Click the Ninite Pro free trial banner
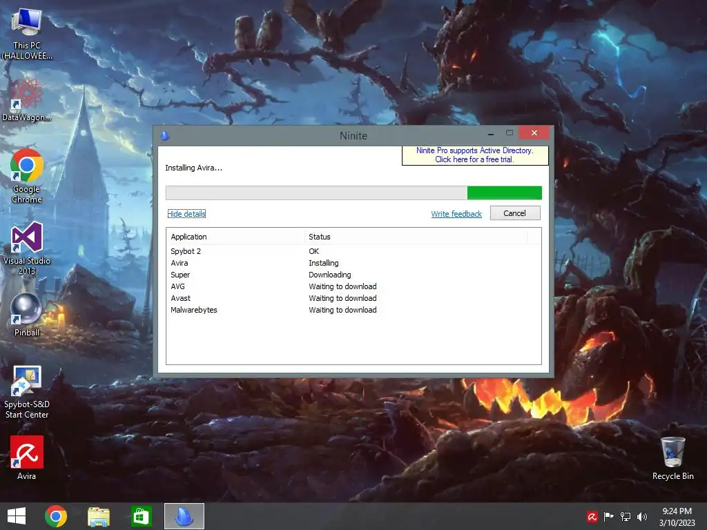The width and height of the screenshot is (707, 530). pos(475,155)
